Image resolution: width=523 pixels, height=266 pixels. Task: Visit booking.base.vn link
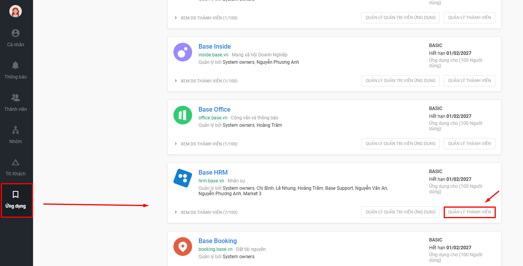tap(215, 249)
